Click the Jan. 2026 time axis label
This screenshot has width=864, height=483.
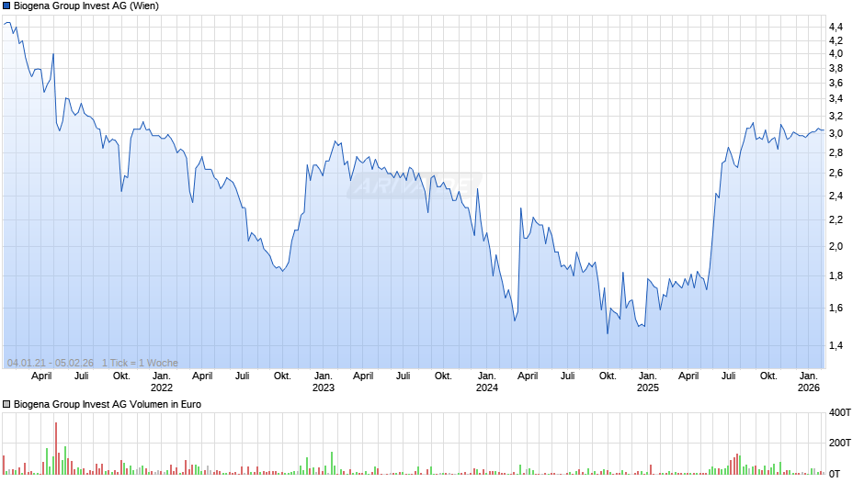(x=808, y=382)
